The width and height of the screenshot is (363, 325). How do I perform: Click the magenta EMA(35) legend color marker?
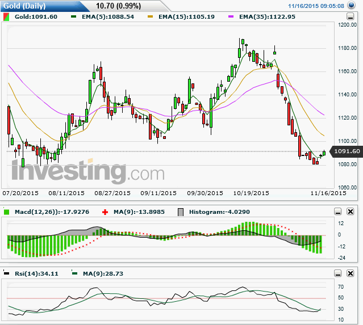click(x=231, y=16)
